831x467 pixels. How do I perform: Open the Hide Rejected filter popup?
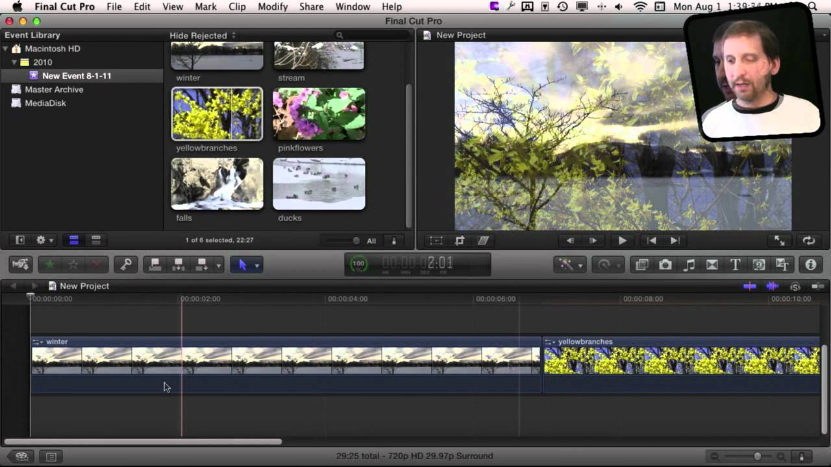coord(203,35)
